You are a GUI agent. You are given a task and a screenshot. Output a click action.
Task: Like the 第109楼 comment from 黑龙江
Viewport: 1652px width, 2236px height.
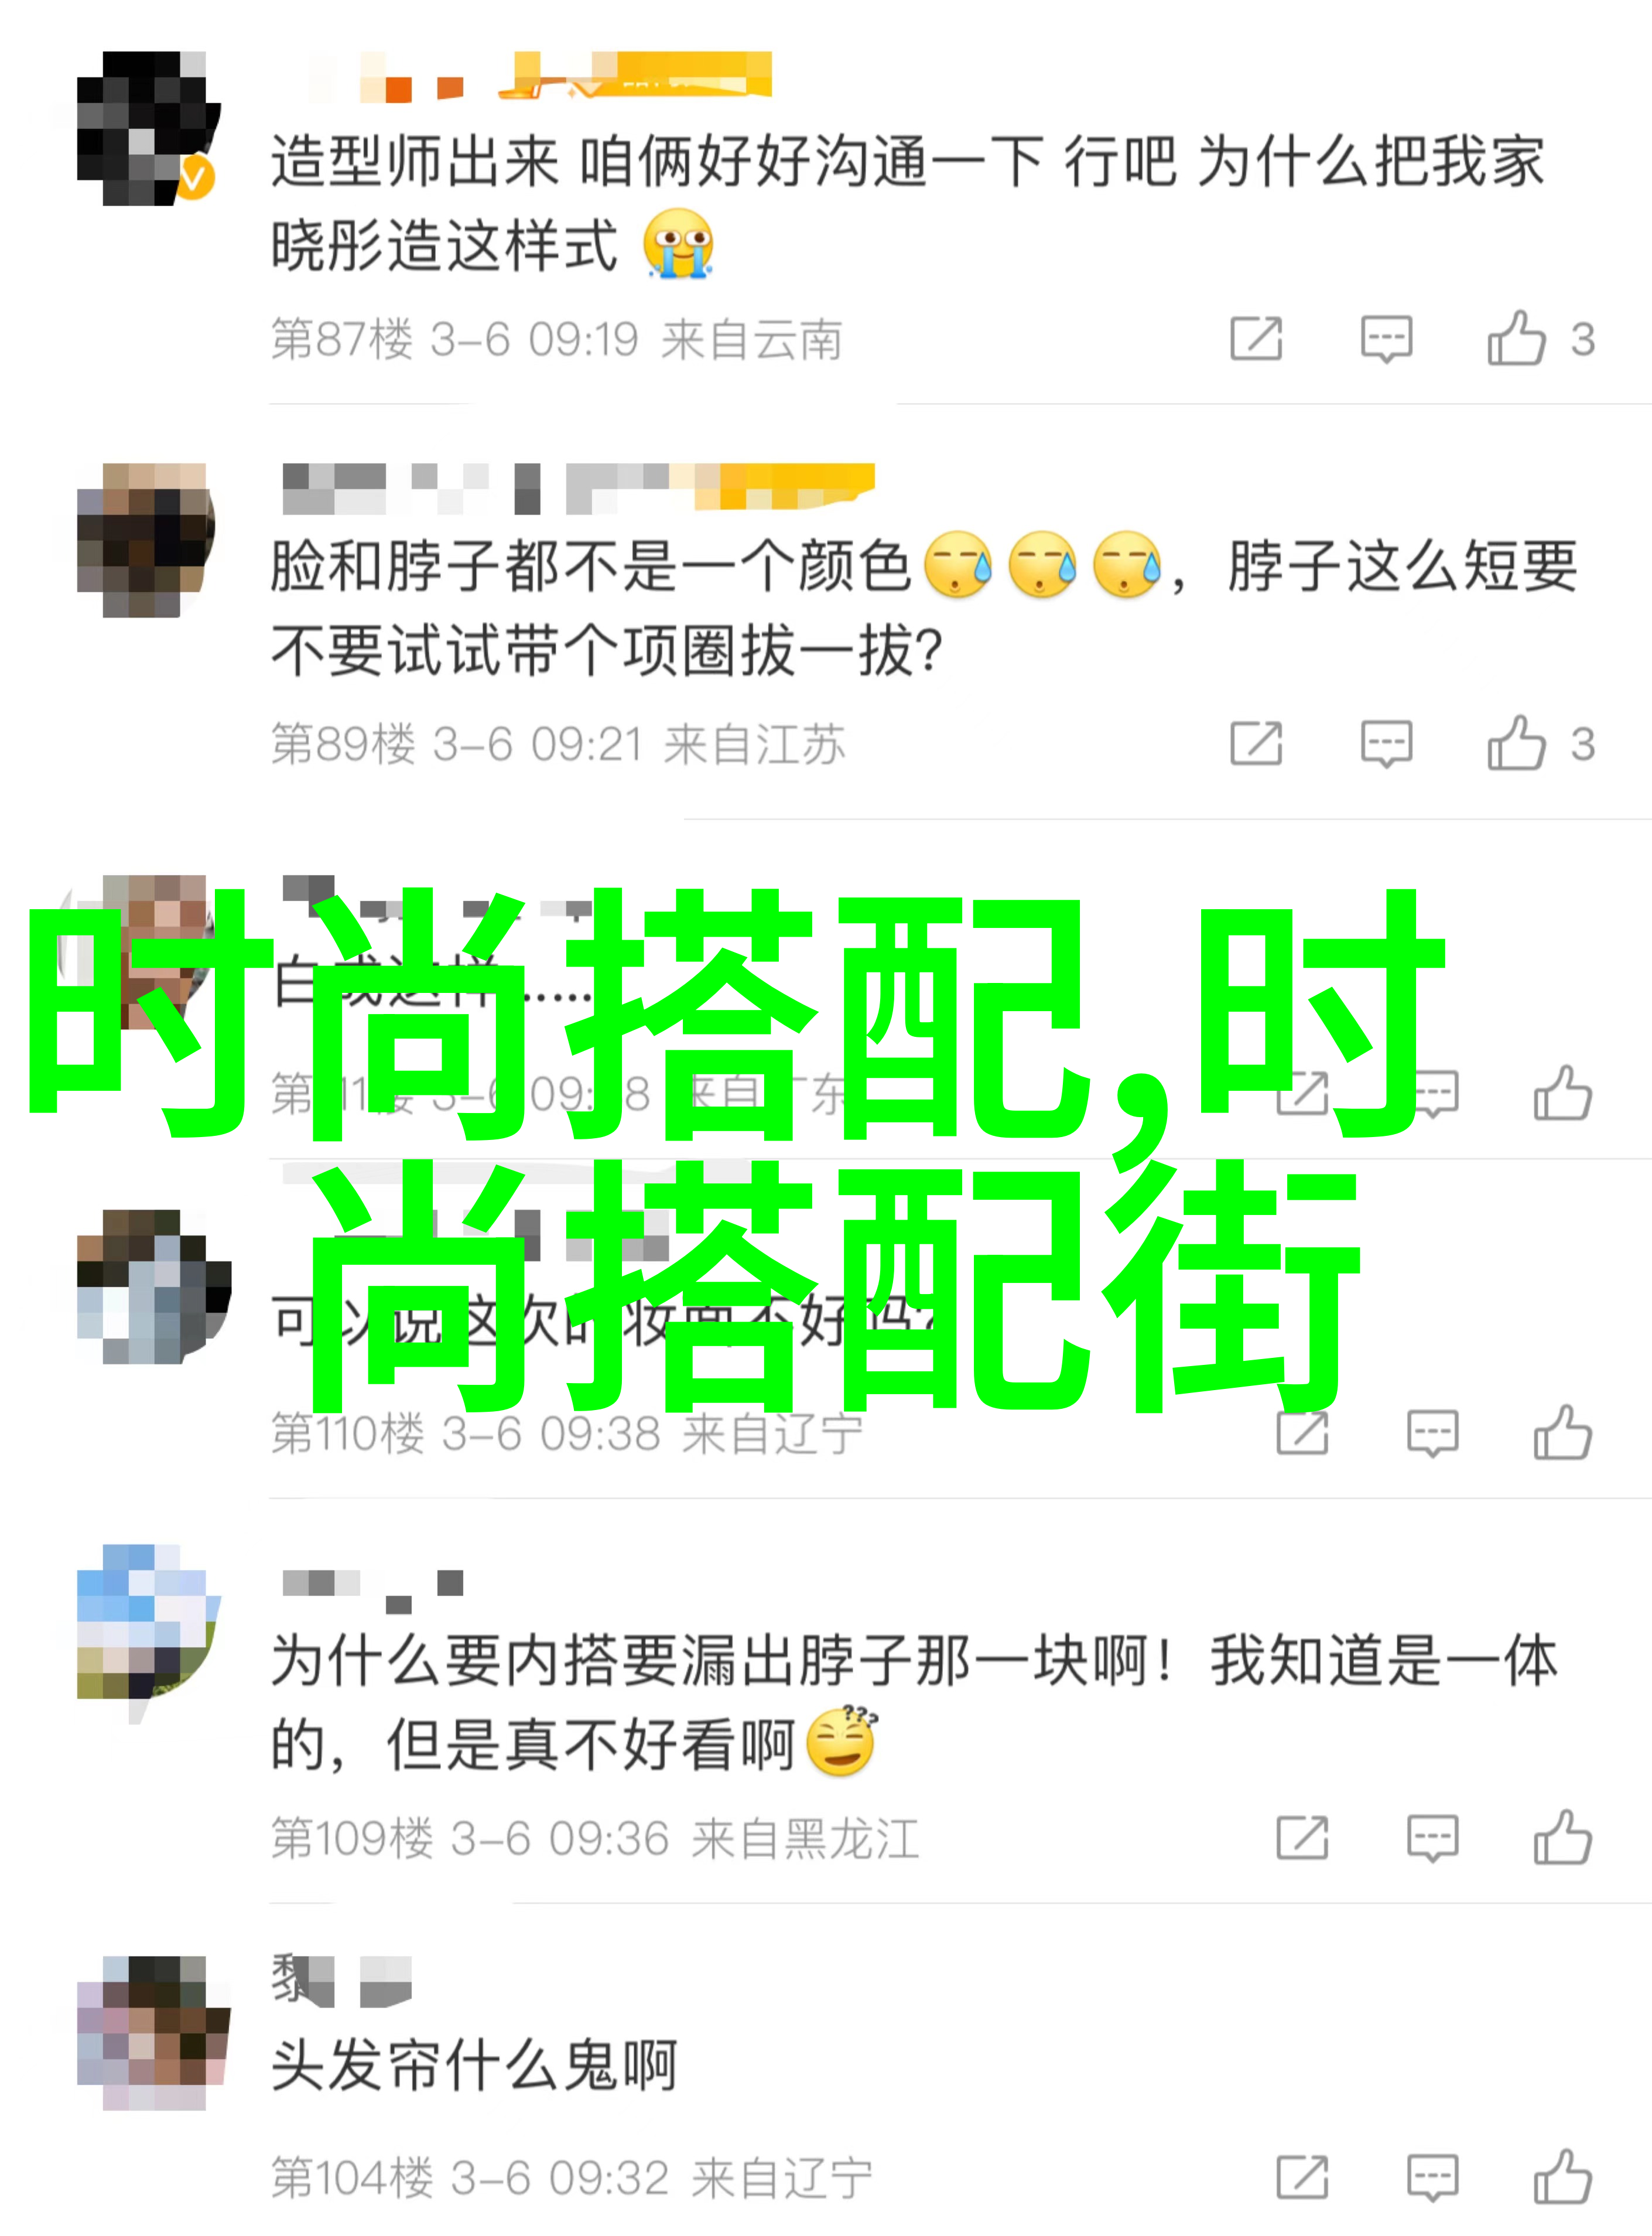1562,1838
